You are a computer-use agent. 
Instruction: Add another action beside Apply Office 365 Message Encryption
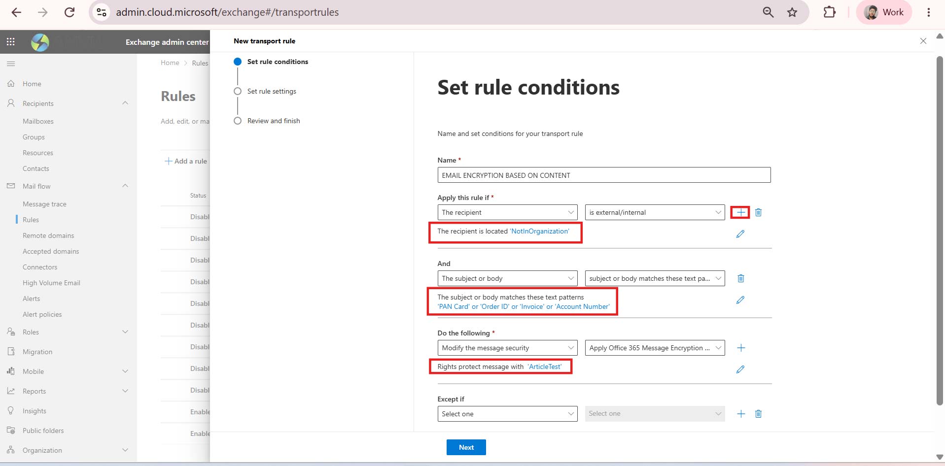[740, 348]
